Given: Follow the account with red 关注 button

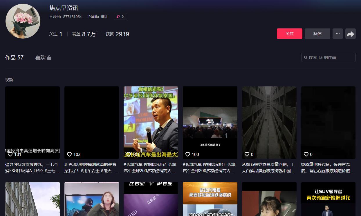Looking at the screenshot, I should 290,34.
